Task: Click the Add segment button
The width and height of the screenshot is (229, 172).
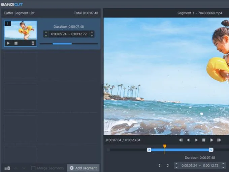Action: [x=84, y=168]
